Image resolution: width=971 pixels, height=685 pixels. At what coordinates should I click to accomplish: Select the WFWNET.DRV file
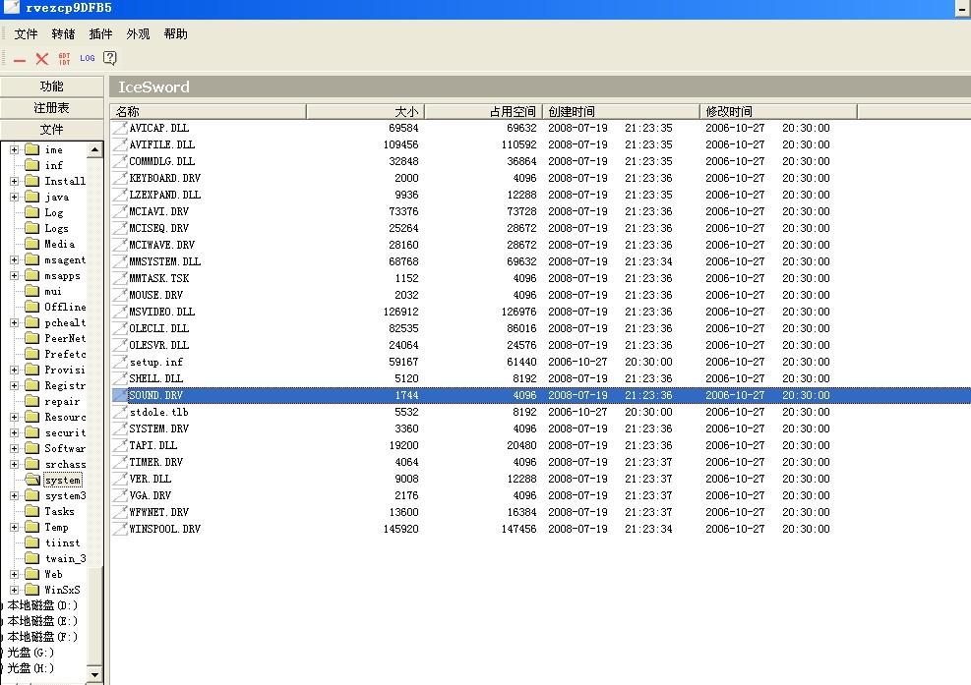click(158, 512)
